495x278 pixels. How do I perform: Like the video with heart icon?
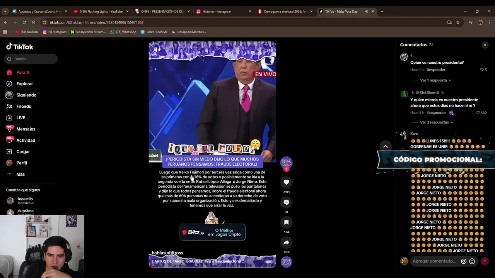[x=286, y=182]
